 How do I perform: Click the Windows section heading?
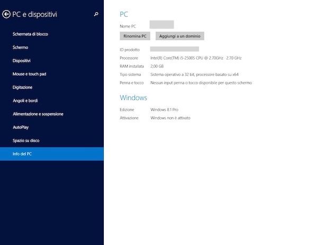point(133,98)
